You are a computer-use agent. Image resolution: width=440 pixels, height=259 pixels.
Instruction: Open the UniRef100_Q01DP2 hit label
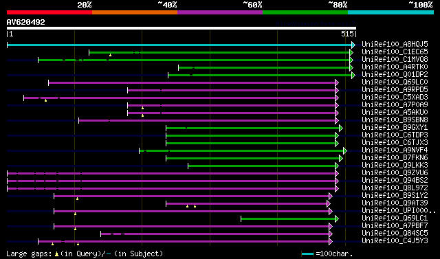click(x=395, y=75)
